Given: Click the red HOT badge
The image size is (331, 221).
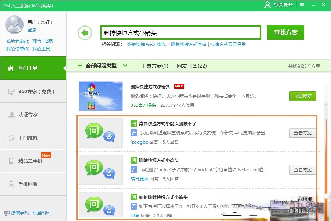Looking at the screenshot, I should [x=179, y=86].
